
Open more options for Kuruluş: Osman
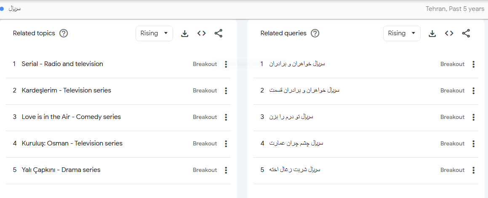[226, 144]
